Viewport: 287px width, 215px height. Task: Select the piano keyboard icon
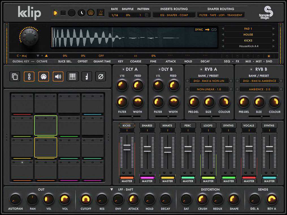coord(72,76)
